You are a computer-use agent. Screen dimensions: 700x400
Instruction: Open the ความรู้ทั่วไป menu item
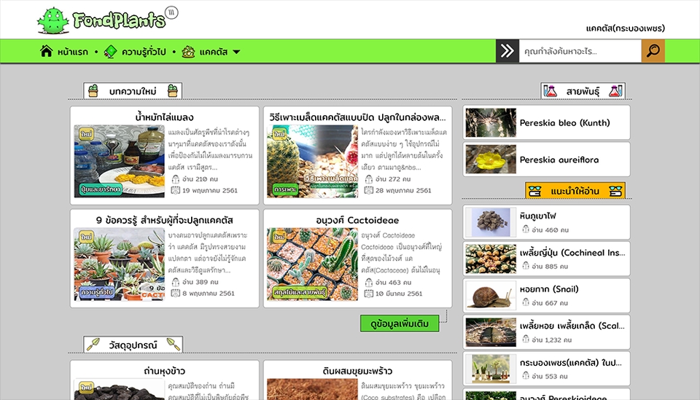click(x=144, y=52)
